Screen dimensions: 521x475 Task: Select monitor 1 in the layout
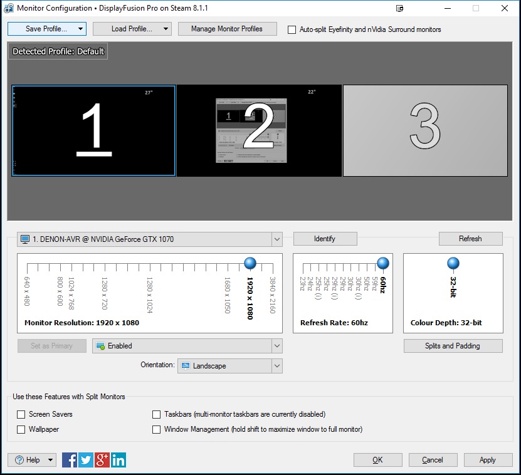click(93, 130)
